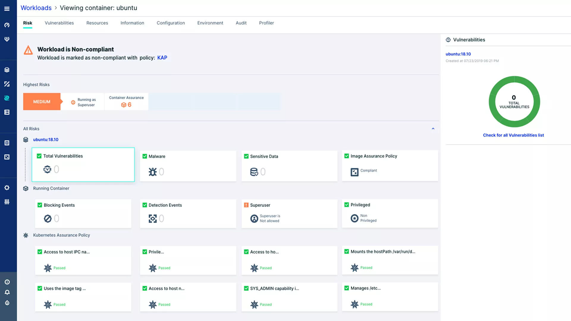Click the Malware bug icon
This screenshot has height=321, width=571.
pos(152,171)
